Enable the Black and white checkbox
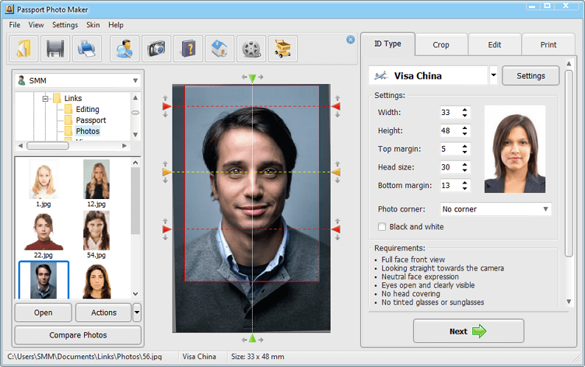This screenshot has width=585, height=367. pyautogui.click(x=382, y=227)
